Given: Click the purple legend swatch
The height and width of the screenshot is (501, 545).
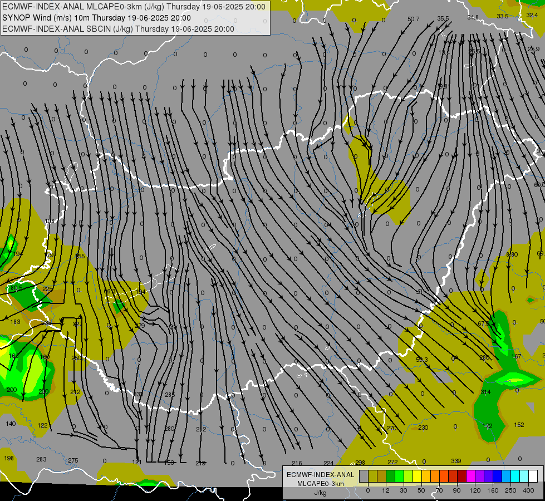Looking at the screenshot, I should click(480, 476).
